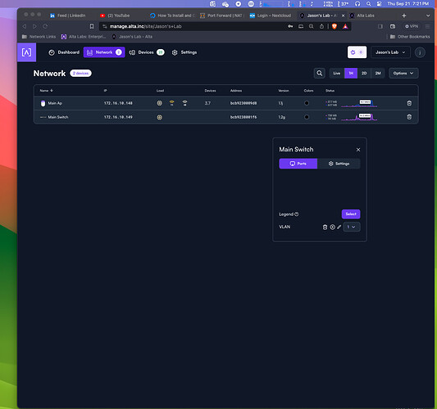Image resolution: width=437 pixels, height=409 pixels.
Task: Add a VLAN with the plus icon
Action: point(332,227)
